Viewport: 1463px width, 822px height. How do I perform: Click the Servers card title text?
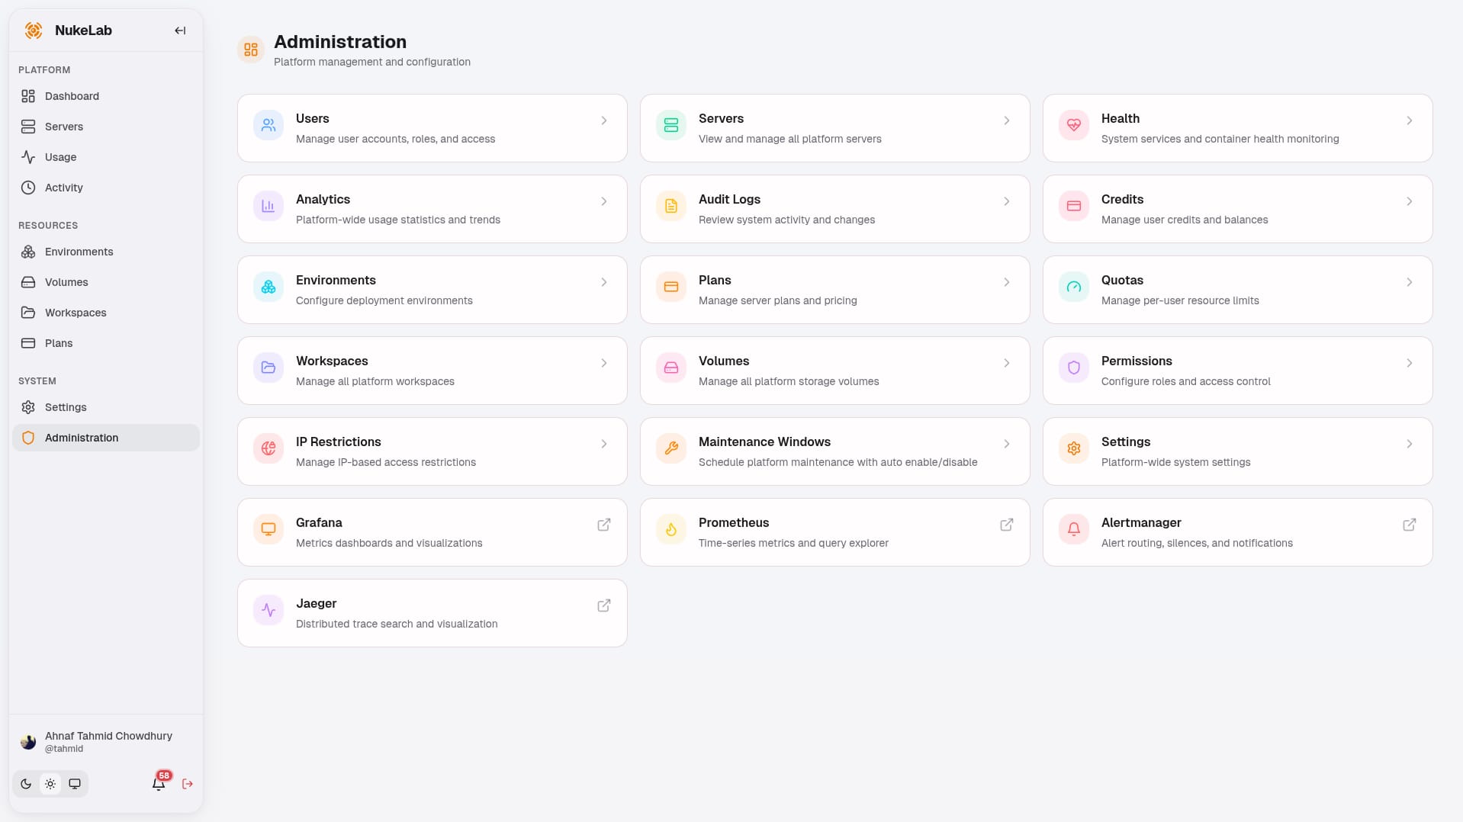721,119
